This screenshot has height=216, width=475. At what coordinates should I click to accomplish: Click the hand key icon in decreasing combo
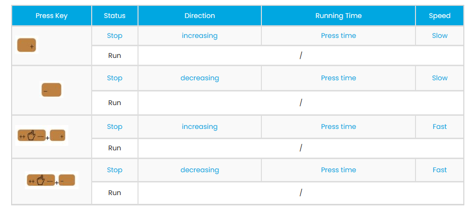pos(41,180)
